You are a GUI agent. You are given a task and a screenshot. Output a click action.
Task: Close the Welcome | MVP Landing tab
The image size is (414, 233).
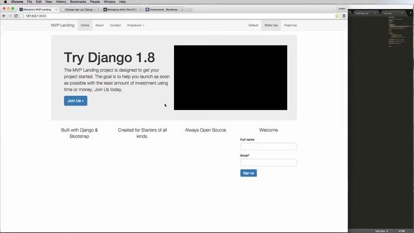pos(56,10)
